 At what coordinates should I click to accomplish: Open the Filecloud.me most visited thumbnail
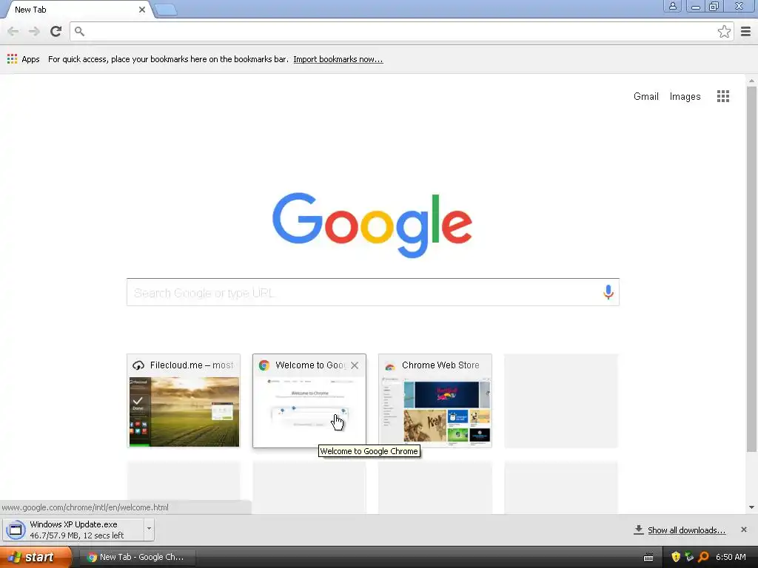184,401
